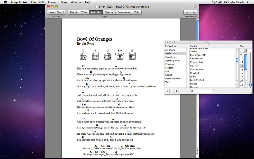Viewport: 254px width, 159px height.
Task: Open the volume control icon
Action: point(220,2)
